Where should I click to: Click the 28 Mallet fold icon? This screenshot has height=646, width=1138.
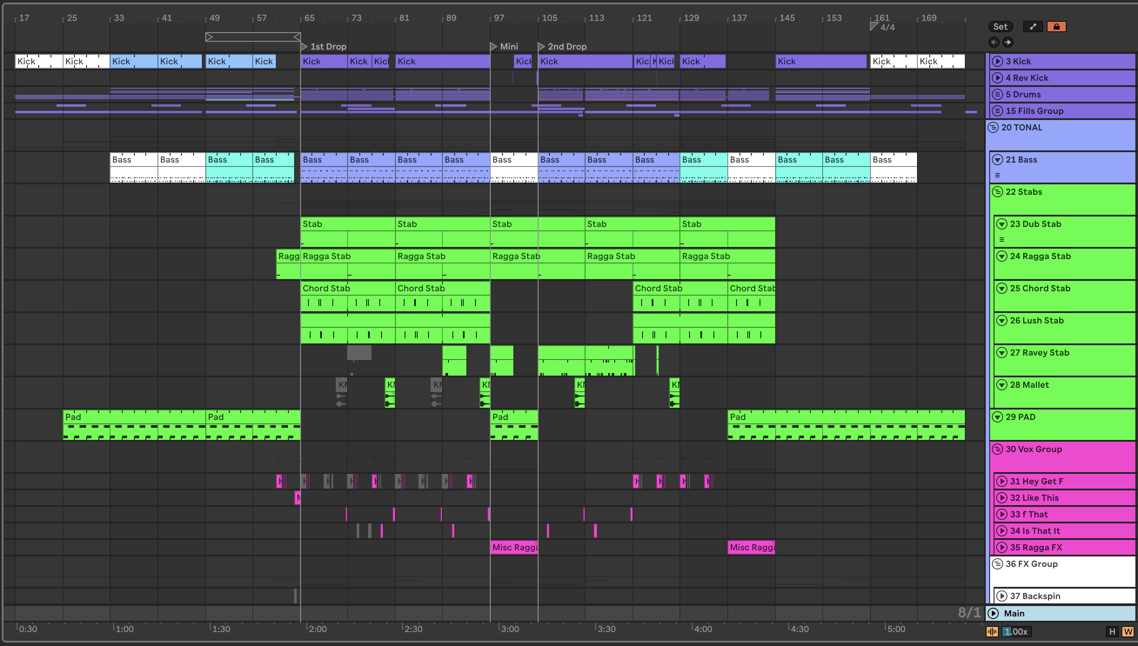pos(1002,385)
